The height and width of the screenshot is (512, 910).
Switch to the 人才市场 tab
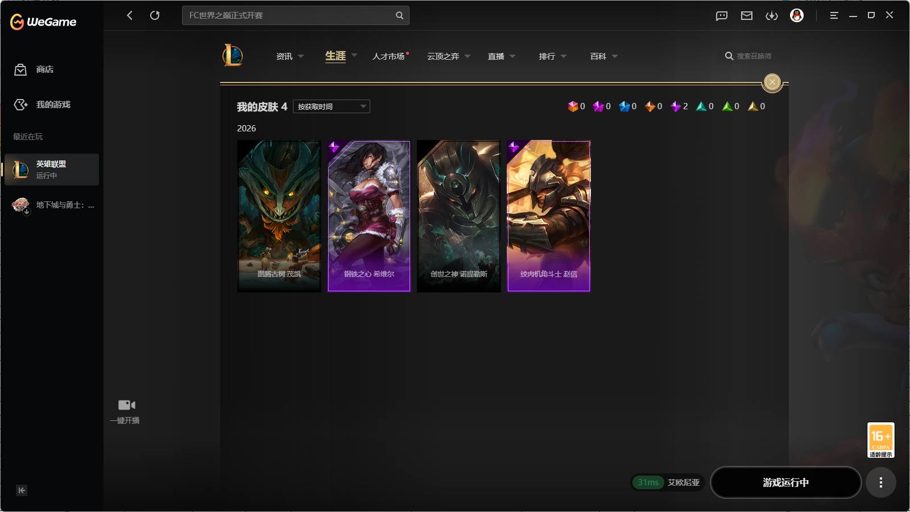pyautogui.click(x=388, y=56)
